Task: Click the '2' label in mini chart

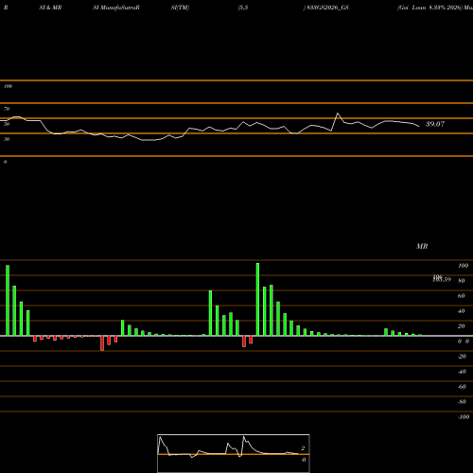Action: (303, 448)
